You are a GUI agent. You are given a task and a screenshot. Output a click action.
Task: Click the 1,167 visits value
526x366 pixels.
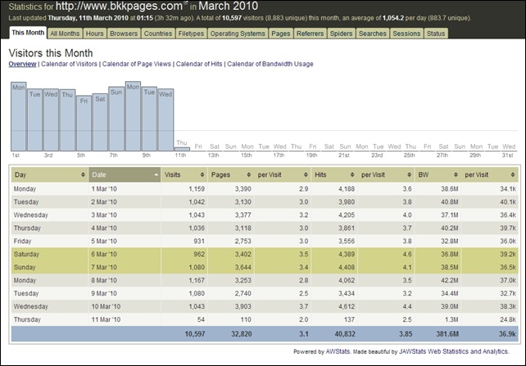(x=197, y=280)
